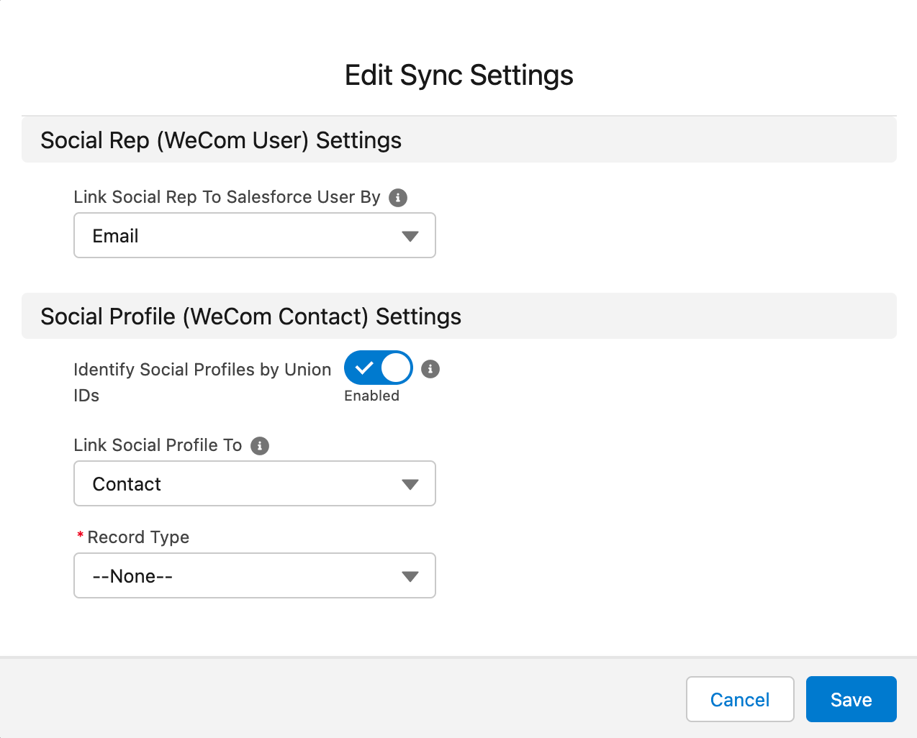917x738 pixels.
Task: Click the Edit Sync Settings title
Action: coord(458,76)
